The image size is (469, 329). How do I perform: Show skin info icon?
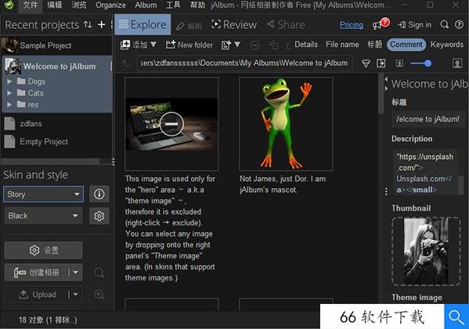99,194
